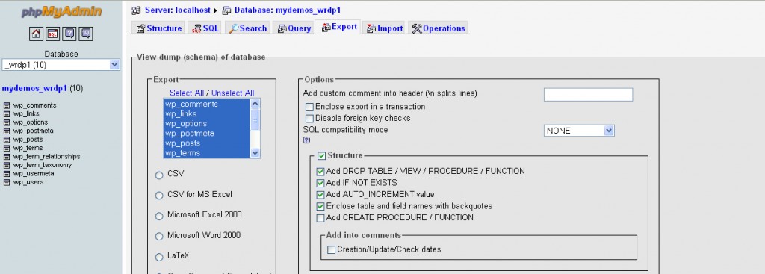Image resolution: width=765 pixels, height=274 pixels.
Task: Check Add CREATE PROCEDURE / FUNCTION
Action: click(x=320, y=219)
